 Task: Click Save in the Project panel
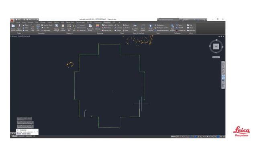click(x=25, y=30)
